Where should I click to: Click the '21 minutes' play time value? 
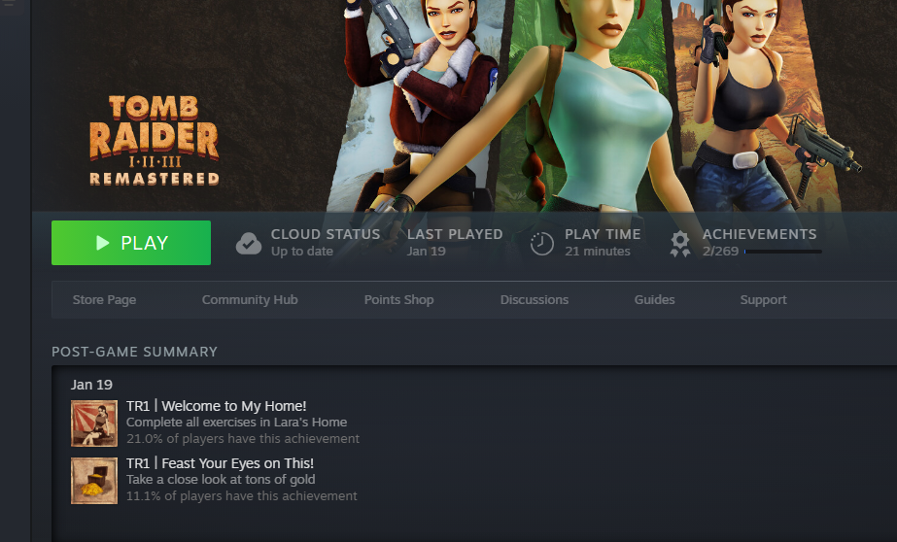[598, 251]
